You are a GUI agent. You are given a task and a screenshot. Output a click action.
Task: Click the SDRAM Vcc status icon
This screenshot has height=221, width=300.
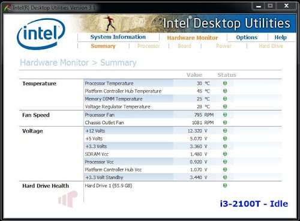(x=225, y=154)
